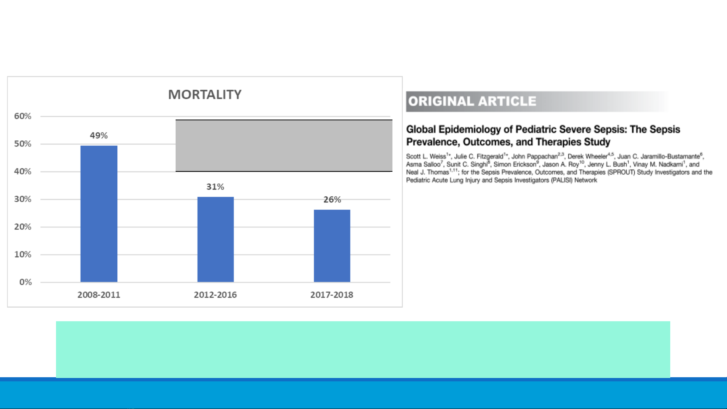The width and height of the screenshot is (727, 409).
Task: Select the gray rectangle over the chart
Action: click(284, 146)
